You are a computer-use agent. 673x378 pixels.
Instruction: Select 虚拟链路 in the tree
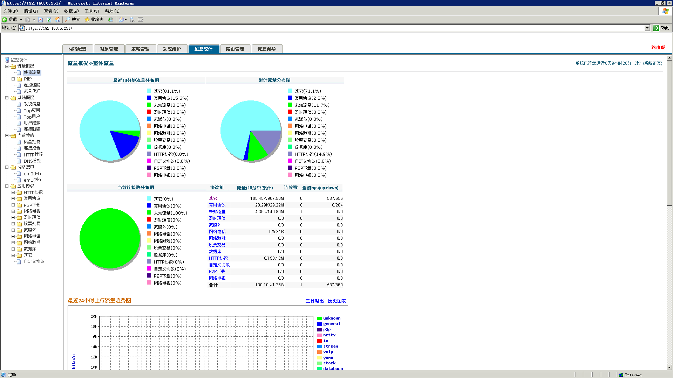pos(32,85)
